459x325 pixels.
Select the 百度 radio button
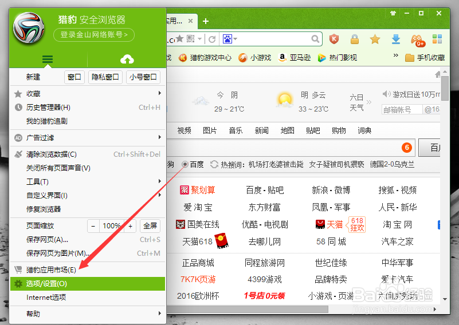click(185, 165)
